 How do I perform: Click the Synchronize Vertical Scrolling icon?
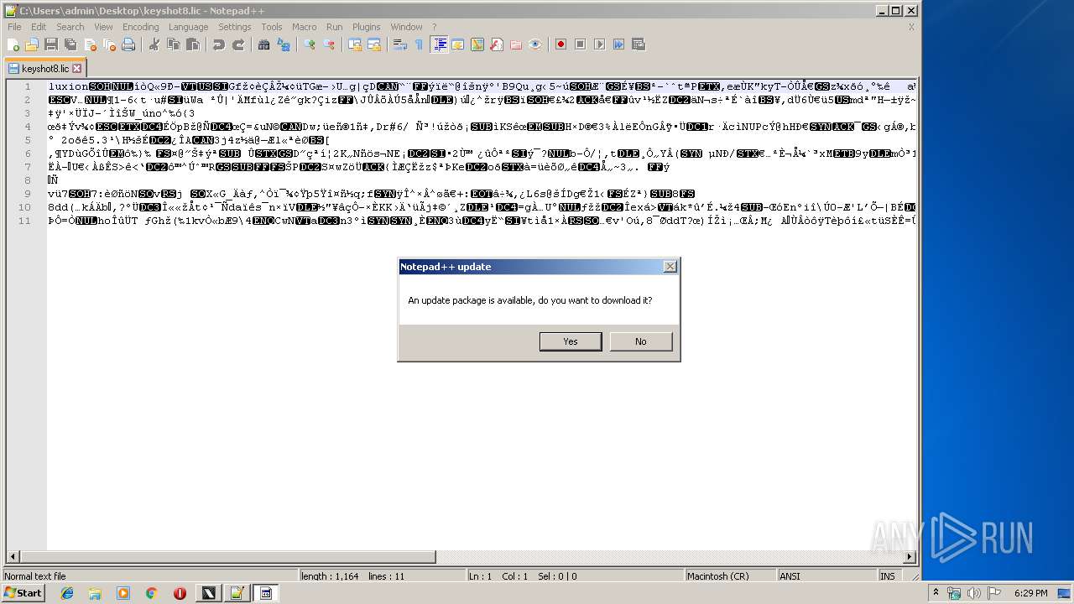(x=355, y=44)
